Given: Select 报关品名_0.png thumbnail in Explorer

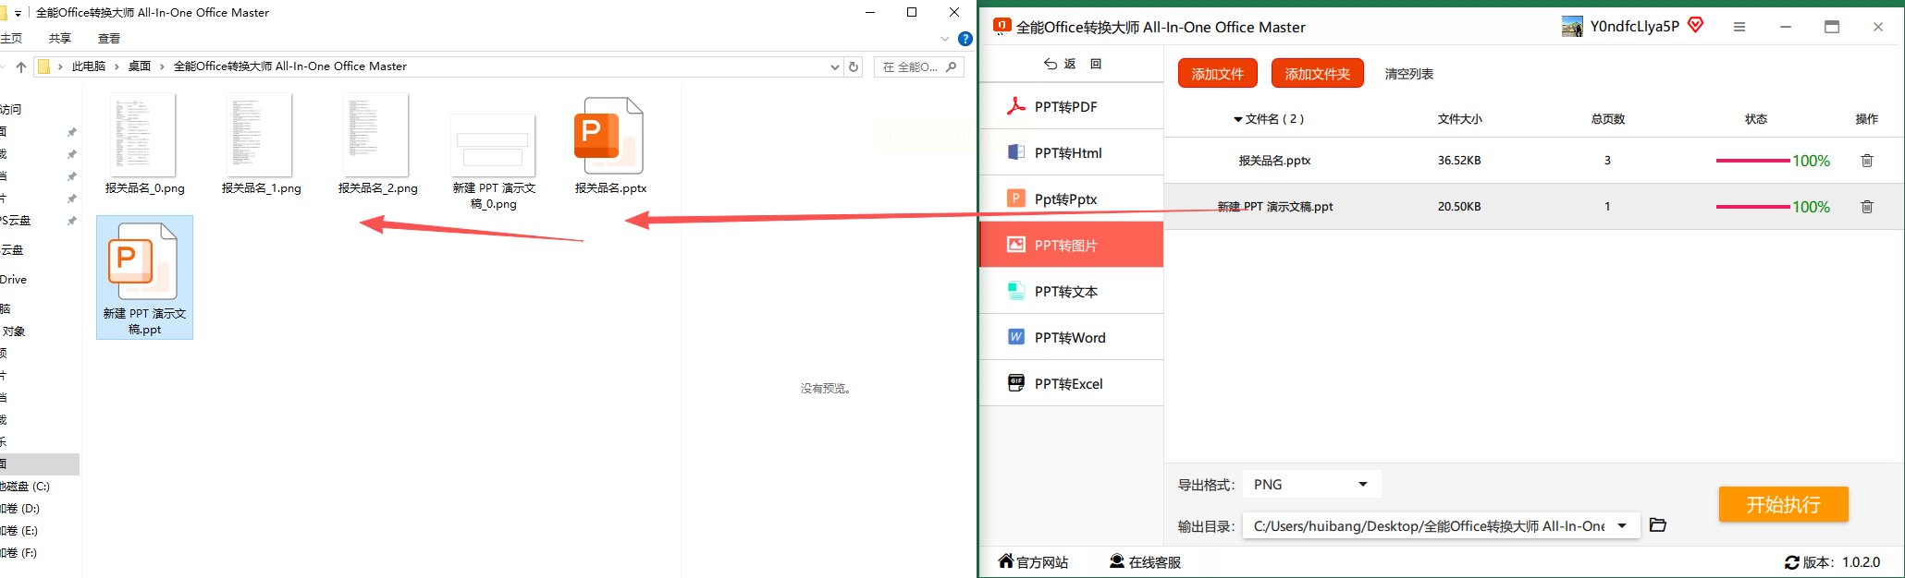Looking at the screenshot, I should point(144,136).
